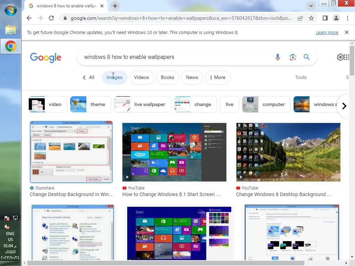Open File Explorer from the taskbar
This screenshot has width=355, height=266.
[x=11, y=30]
